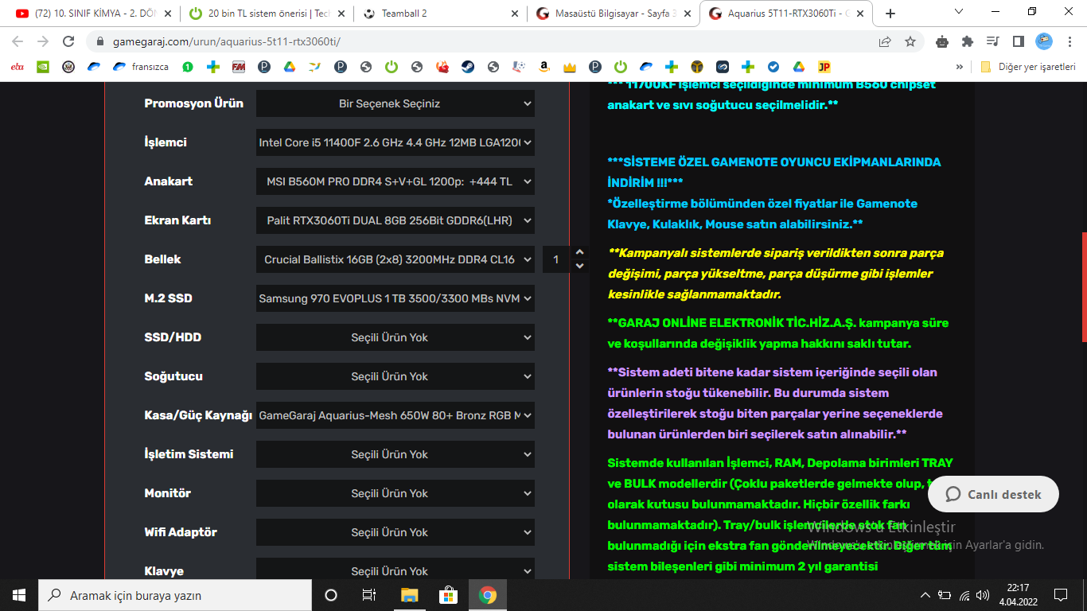Open the fransızca bookmark
The image size is (1087, 611).
pyautogui.click(x=140, y=67)
